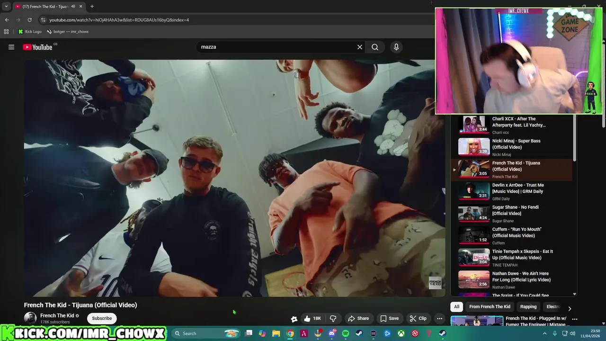Focus the browser address bar URL
The image size is (606, 341).
click(119, 20)
